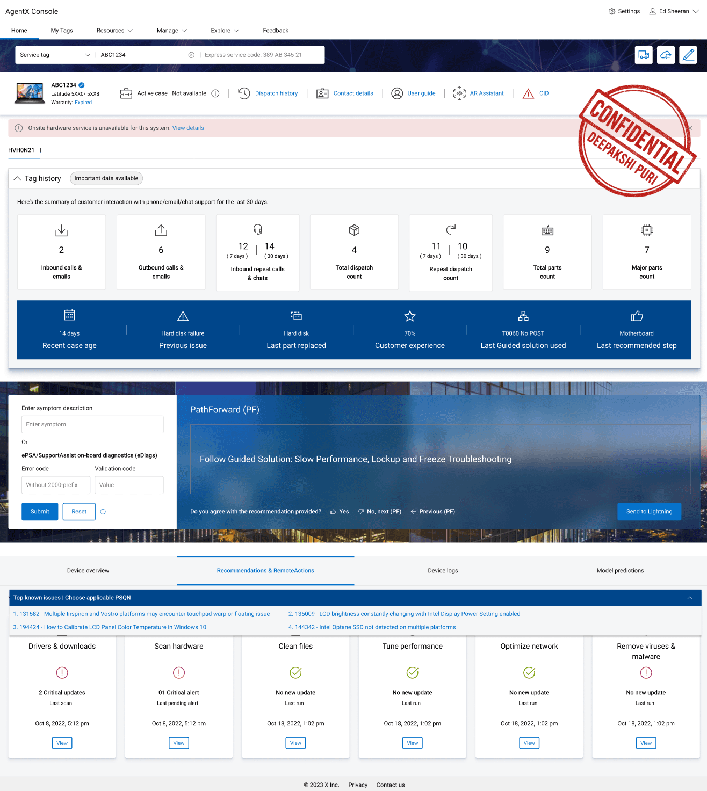This screenshot has height=791, width=707.
Task: Open the Service tag dropdown
Action: 55,55
